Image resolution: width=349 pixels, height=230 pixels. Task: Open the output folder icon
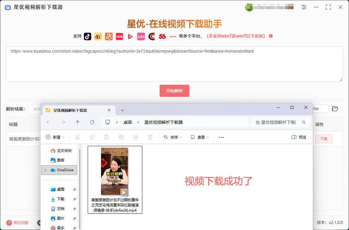click(335, 109)
